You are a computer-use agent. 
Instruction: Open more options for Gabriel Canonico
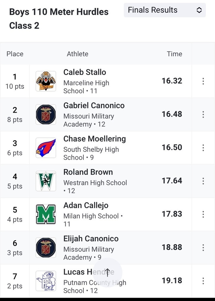click(x=203, y=114)
